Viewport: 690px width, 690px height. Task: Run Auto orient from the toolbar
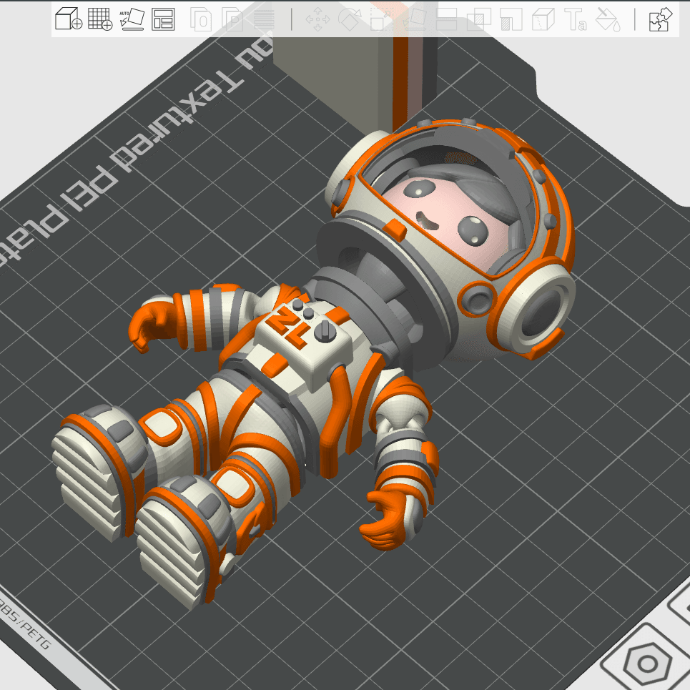click(x=132, y=19)
